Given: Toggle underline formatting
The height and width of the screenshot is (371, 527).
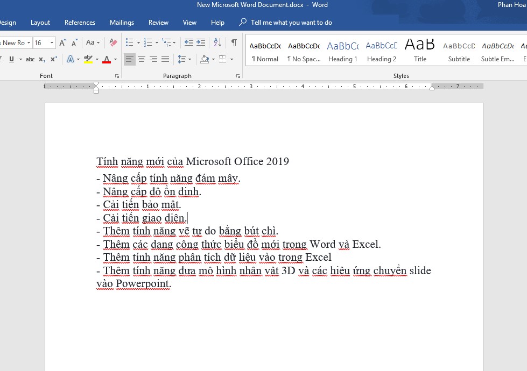Looking at the screenshot, I should point(11,59).
